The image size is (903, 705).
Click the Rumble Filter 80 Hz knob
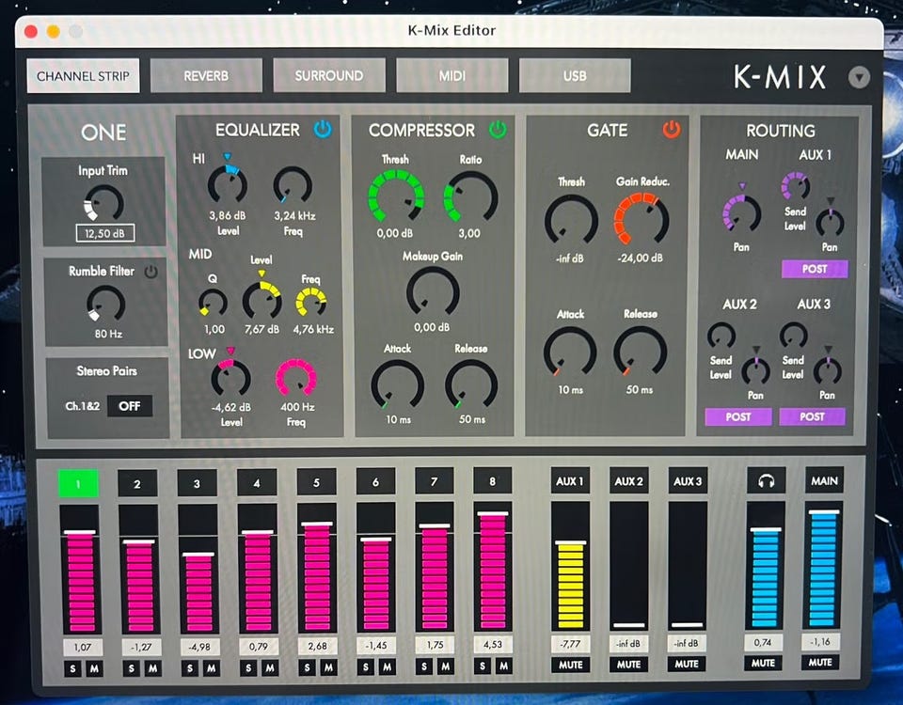pyautogui.click(x=105, y=304)
